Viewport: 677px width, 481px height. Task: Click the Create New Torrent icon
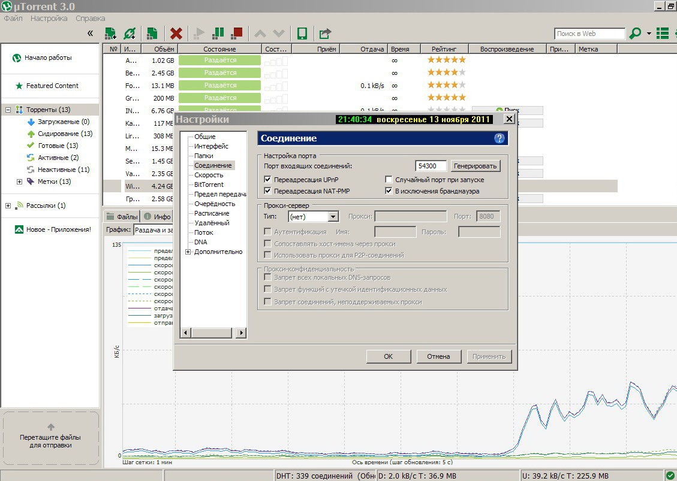[x=152, y=33]
